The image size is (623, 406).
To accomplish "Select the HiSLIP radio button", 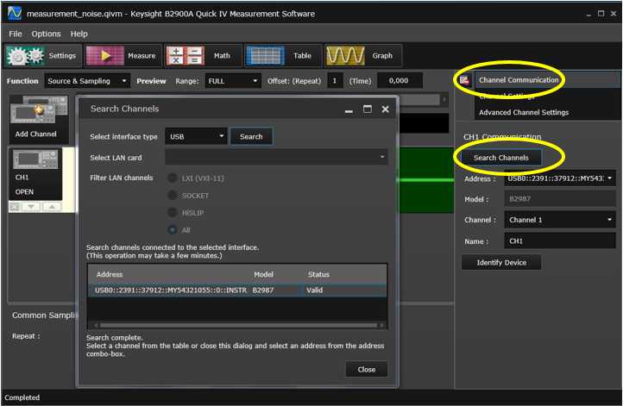I will tap(173, 213).
